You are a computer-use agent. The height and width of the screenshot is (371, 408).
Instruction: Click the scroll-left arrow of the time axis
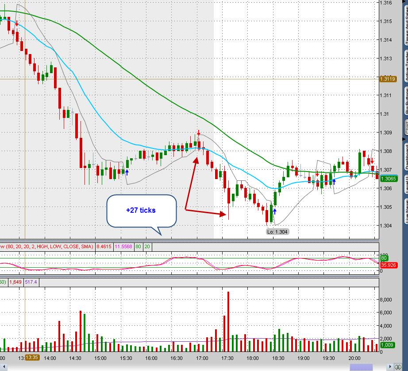pyautogui.click(x=4, y=367)
